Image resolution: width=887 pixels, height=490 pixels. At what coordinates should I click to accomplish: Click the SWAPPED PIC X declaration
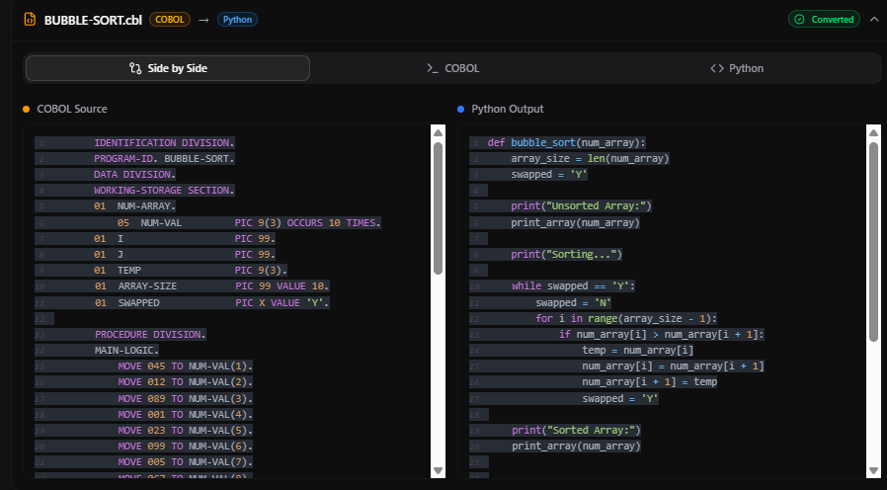211,303
